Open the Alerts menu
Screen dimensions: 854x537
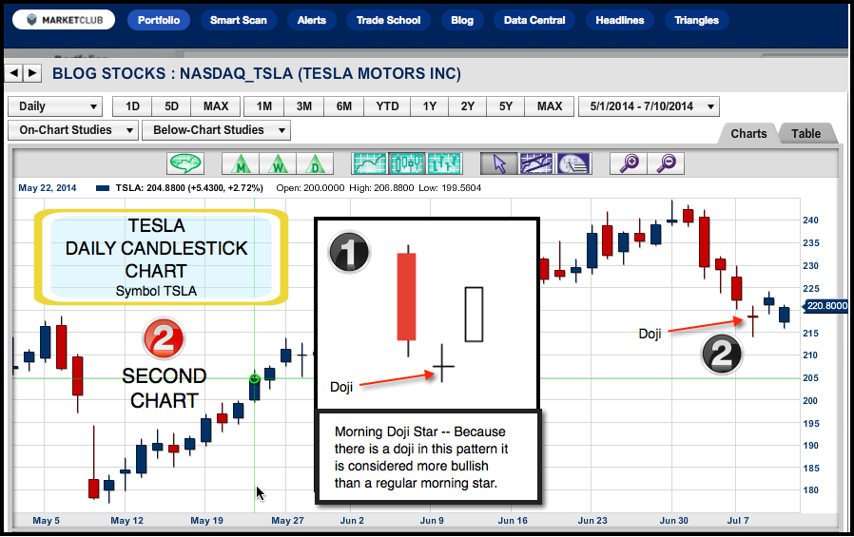[312, 20]
